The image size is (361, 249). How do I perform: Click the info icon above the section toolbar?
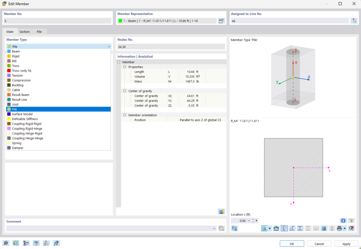(x=343, y=220)
